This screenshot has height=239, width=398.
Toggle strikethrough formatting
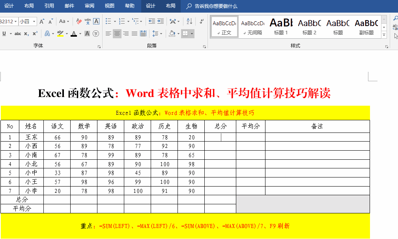point(17,34)
